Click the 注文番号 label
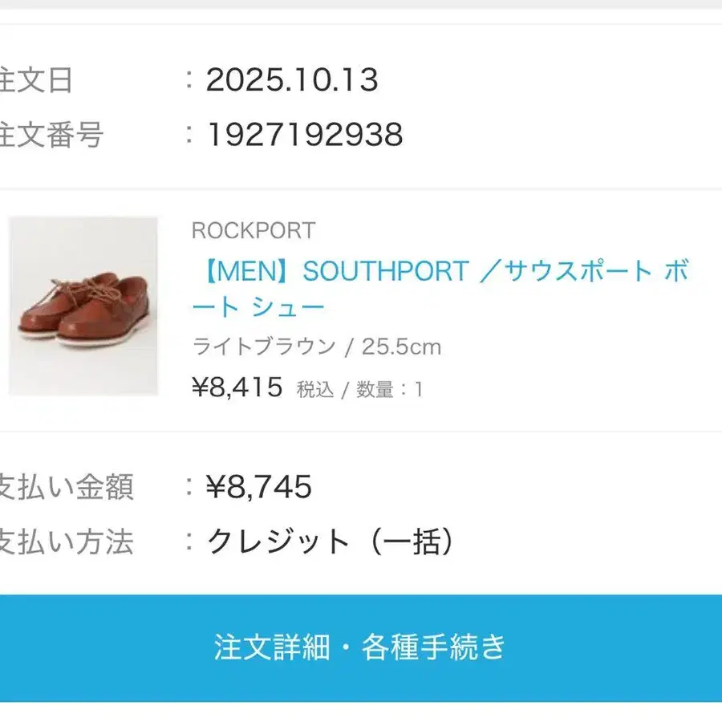 51,135
